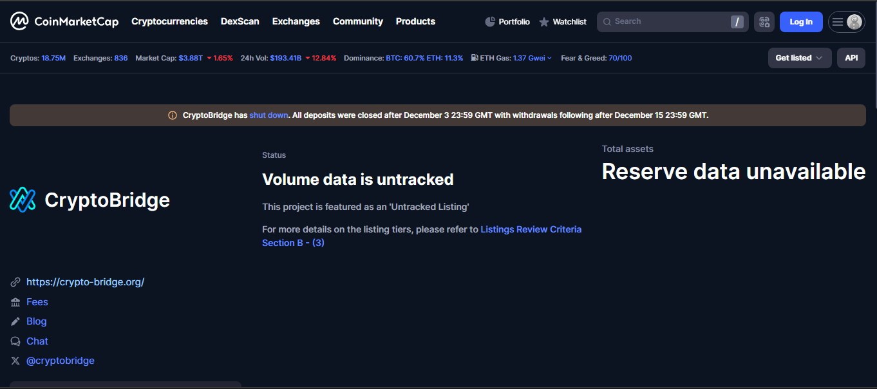Image resolution: width=877 pixels, height=389 pixels.
Task: Click the chat bubble icon next to Chat
Action: (x=15, y=341)
